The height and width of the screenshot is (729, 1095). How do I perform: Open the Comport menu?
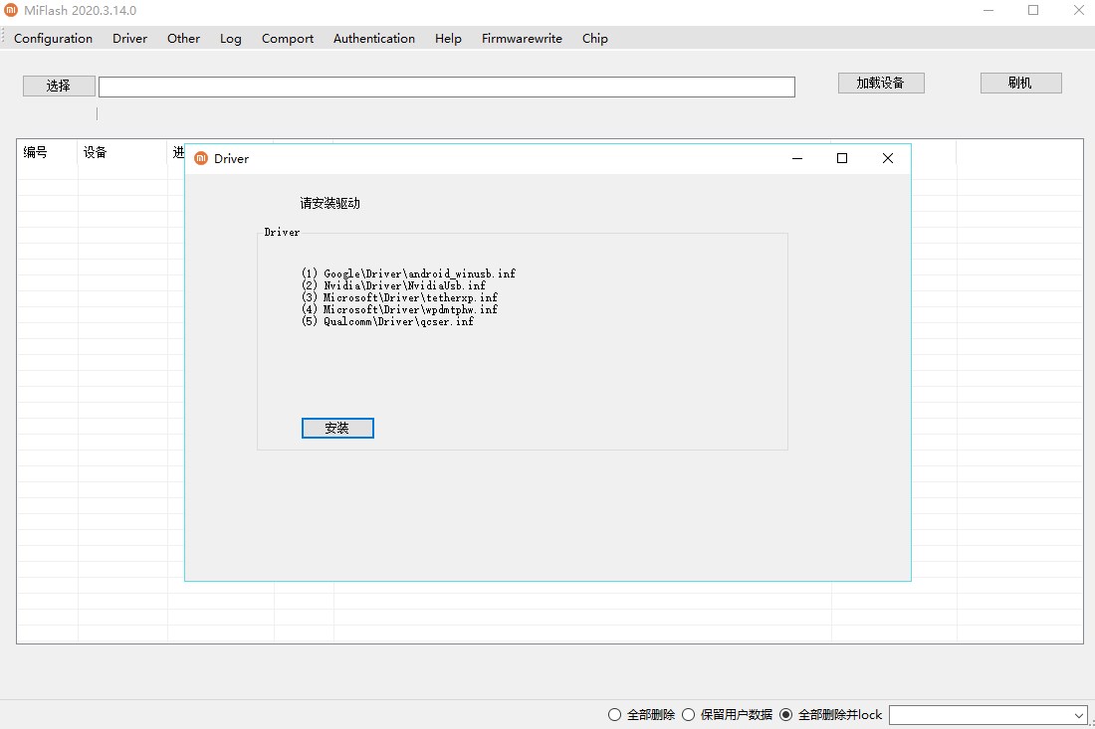(x=288, y=39)
